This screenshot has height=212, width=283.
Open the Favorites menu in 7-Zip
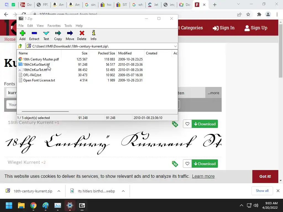[54, 26]
